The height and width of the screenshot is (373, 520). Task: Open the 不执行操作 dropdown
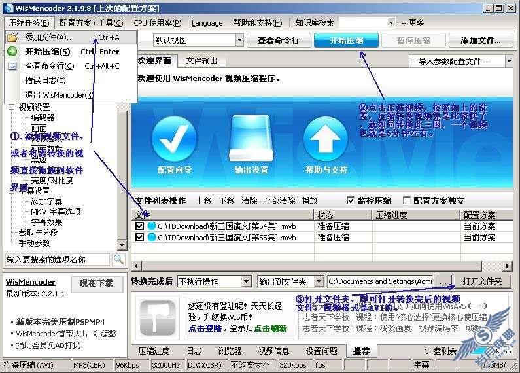(246, 282)
